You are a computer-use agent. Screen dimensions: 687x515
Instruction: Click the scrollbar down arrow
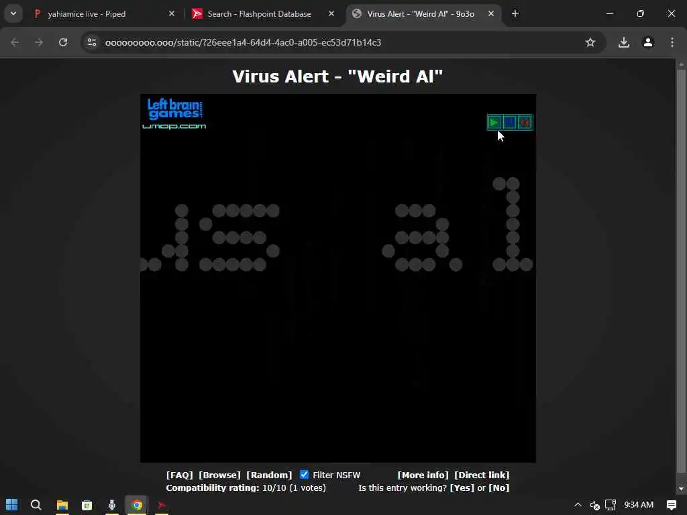click(681, 488)
